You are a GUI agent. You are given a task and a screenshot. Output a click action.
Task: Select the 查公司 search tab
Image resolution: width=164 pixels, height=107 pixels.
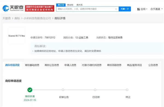pyautogui.click(x=61, y=5)
